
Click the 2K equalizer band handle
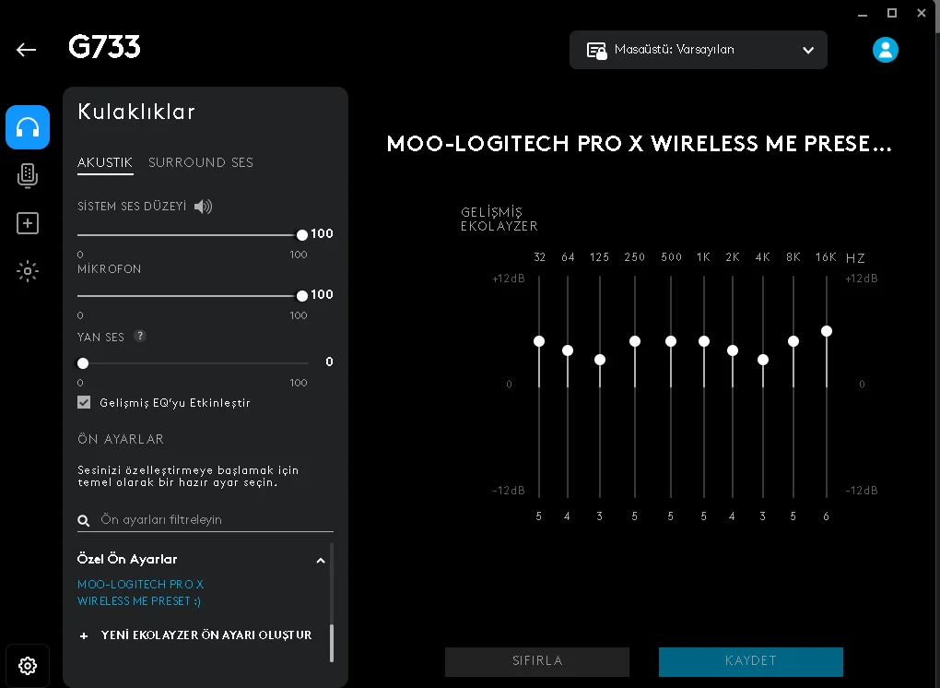(x=733, y=350)
